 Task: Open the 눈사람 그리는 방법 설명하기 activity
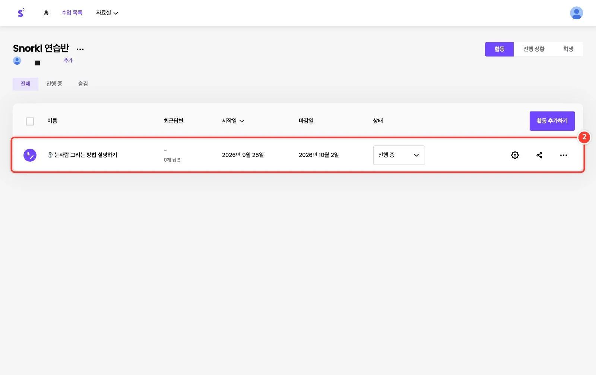[82, 155]
